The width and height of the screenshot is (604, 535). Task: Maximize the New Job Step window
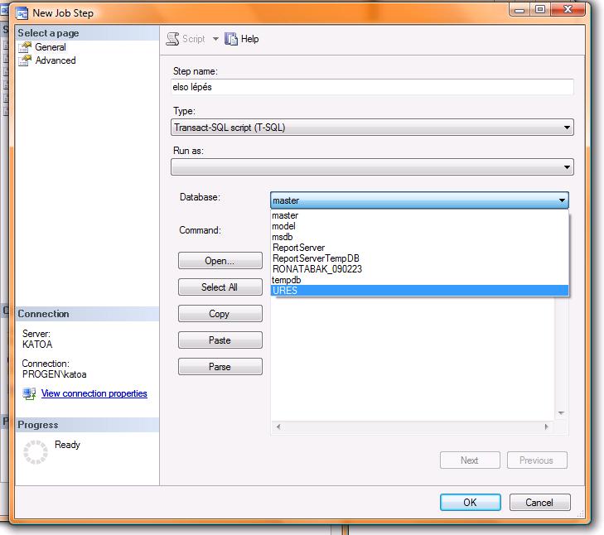pyautogui.click(x=540, y=9)
